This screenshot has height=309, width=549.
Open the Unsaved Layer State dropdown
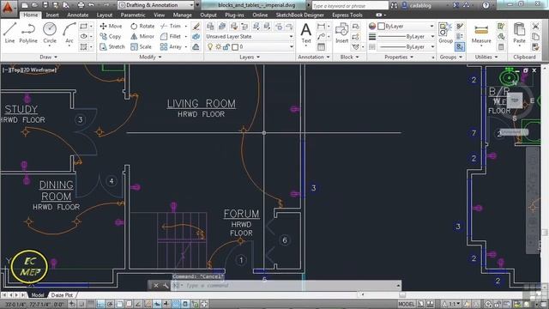[250, 36]
